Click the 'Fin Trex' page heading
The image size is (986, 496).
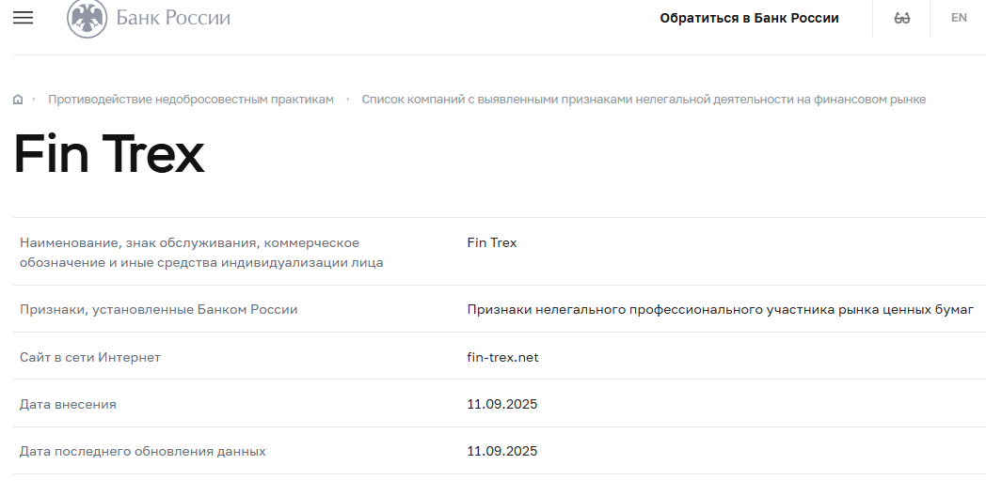click(109, 155)
